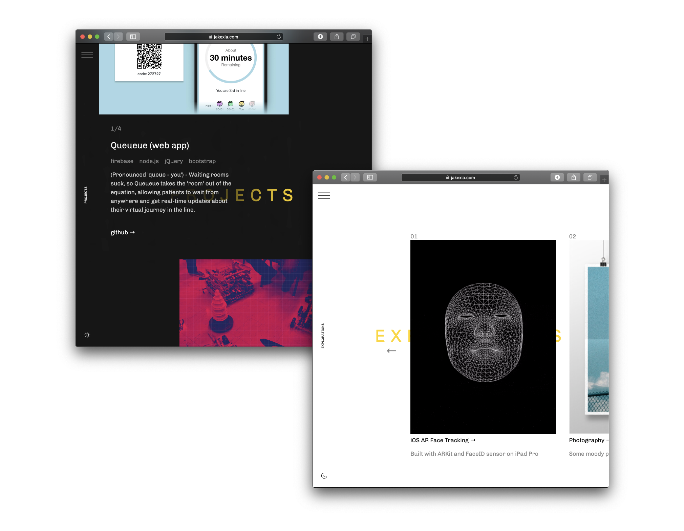
Task: Open the hamburger menu on the Explorations page
Action: pos(324,196)
